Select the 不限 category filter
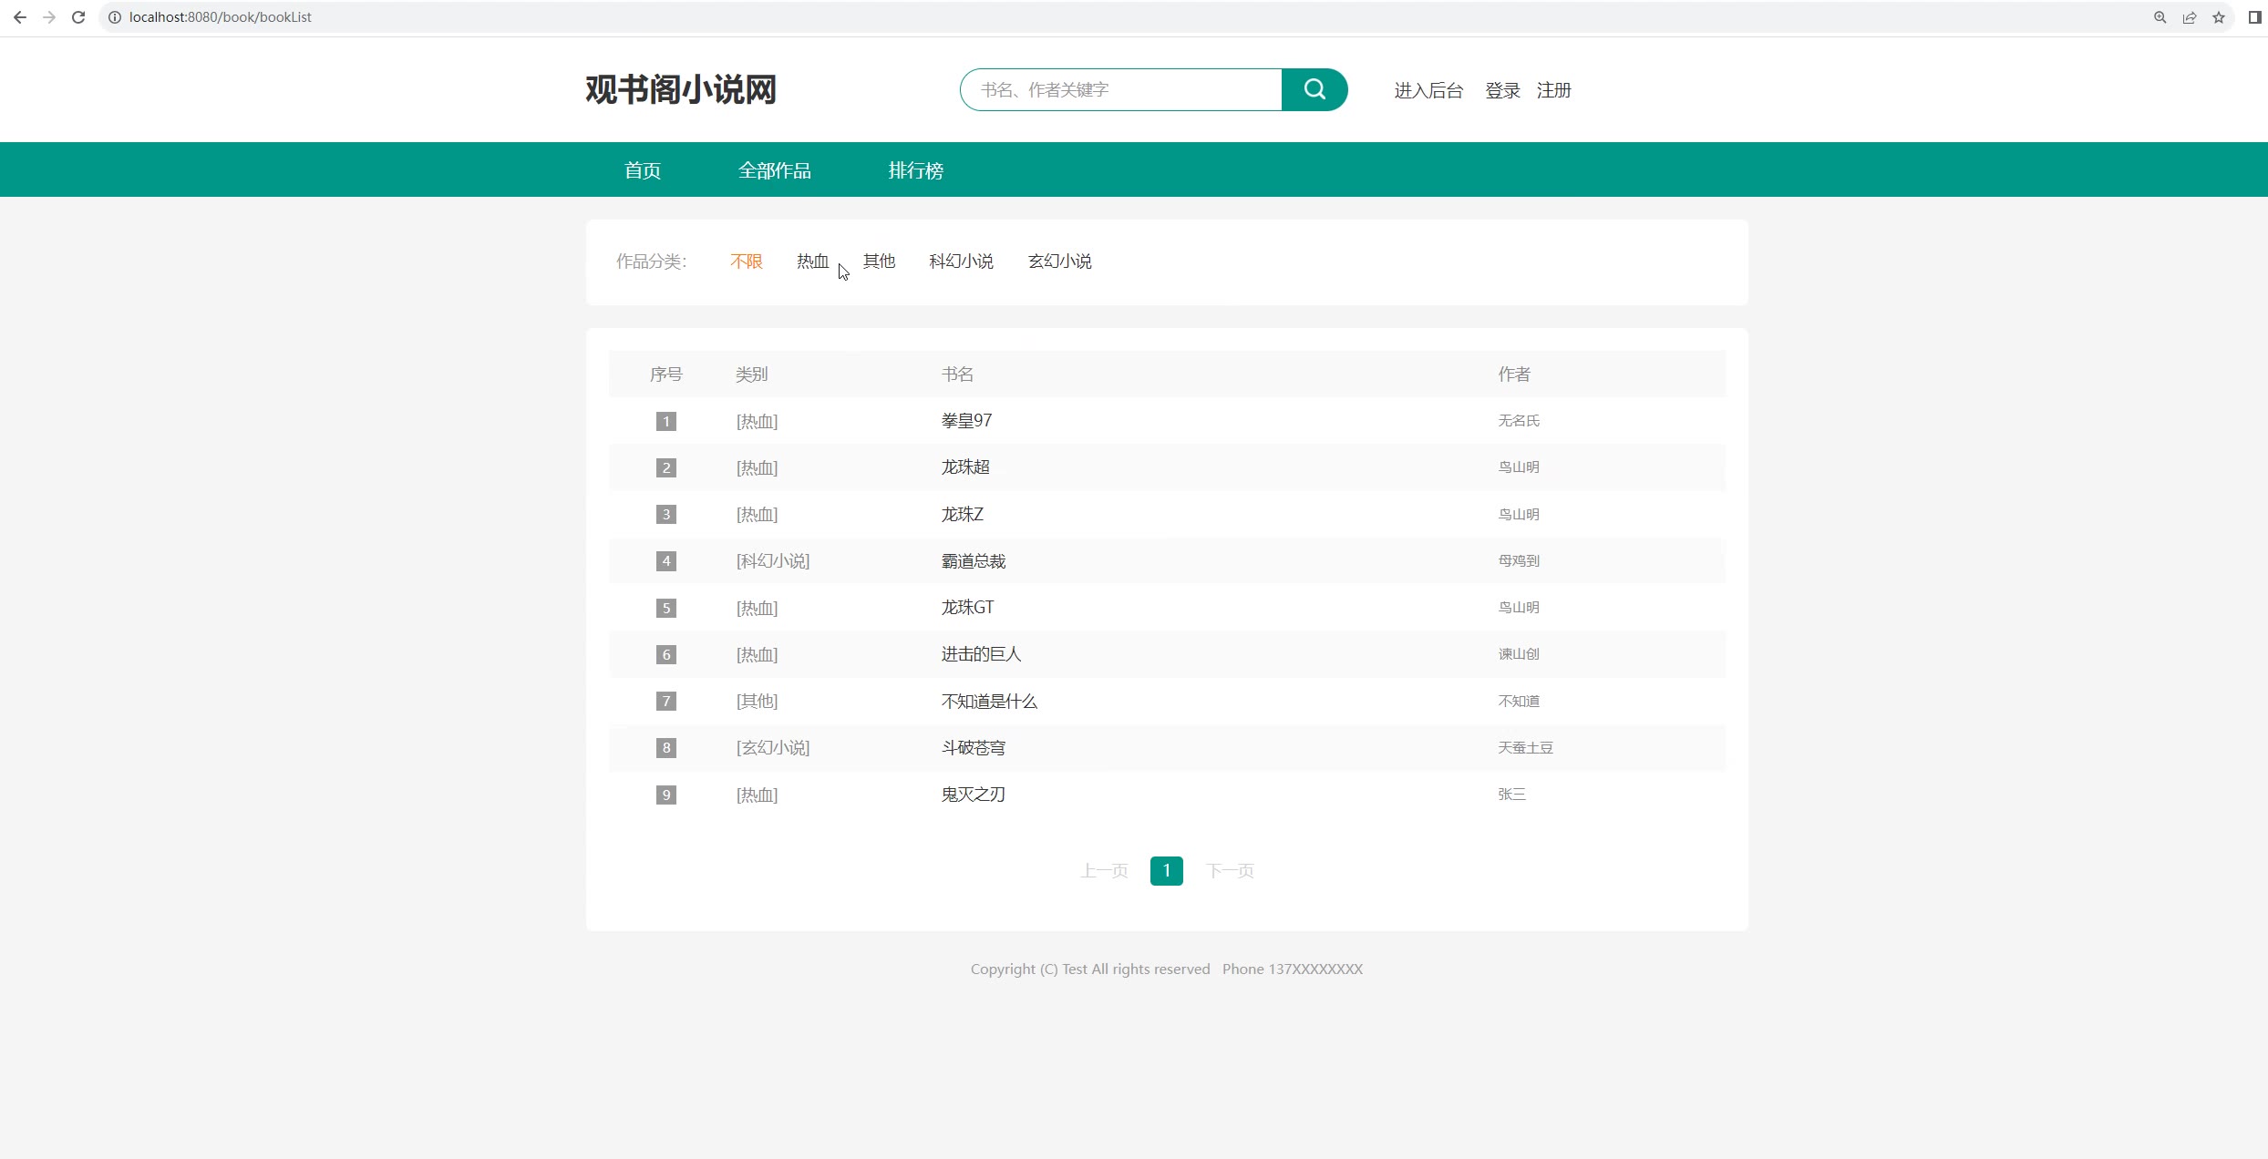The image size is (2268, 1159). pos(747,262)
